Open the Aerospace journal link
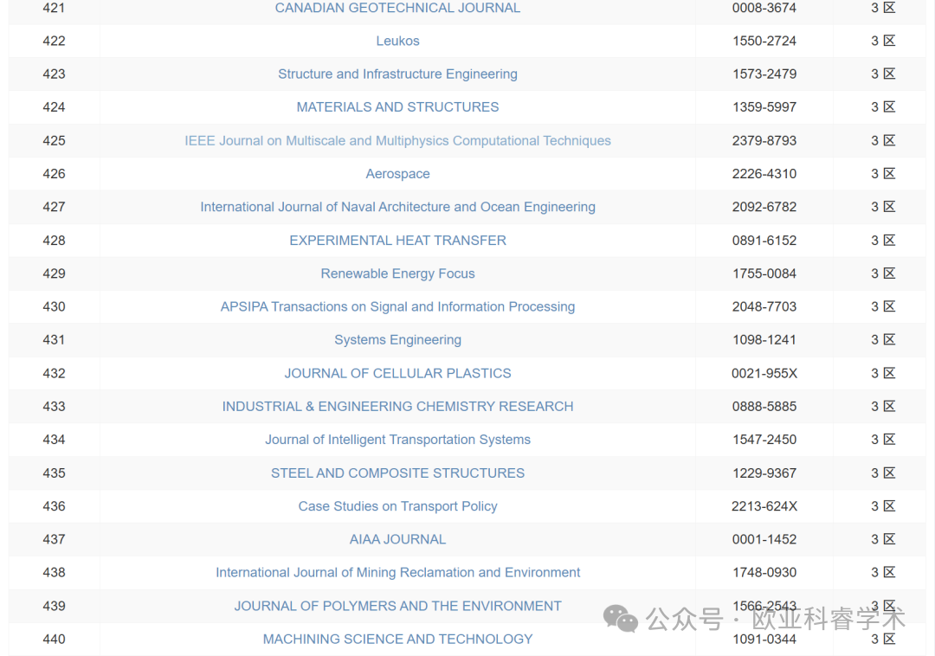Viewport: 935px width, 656px height. [x=397, y=174]
